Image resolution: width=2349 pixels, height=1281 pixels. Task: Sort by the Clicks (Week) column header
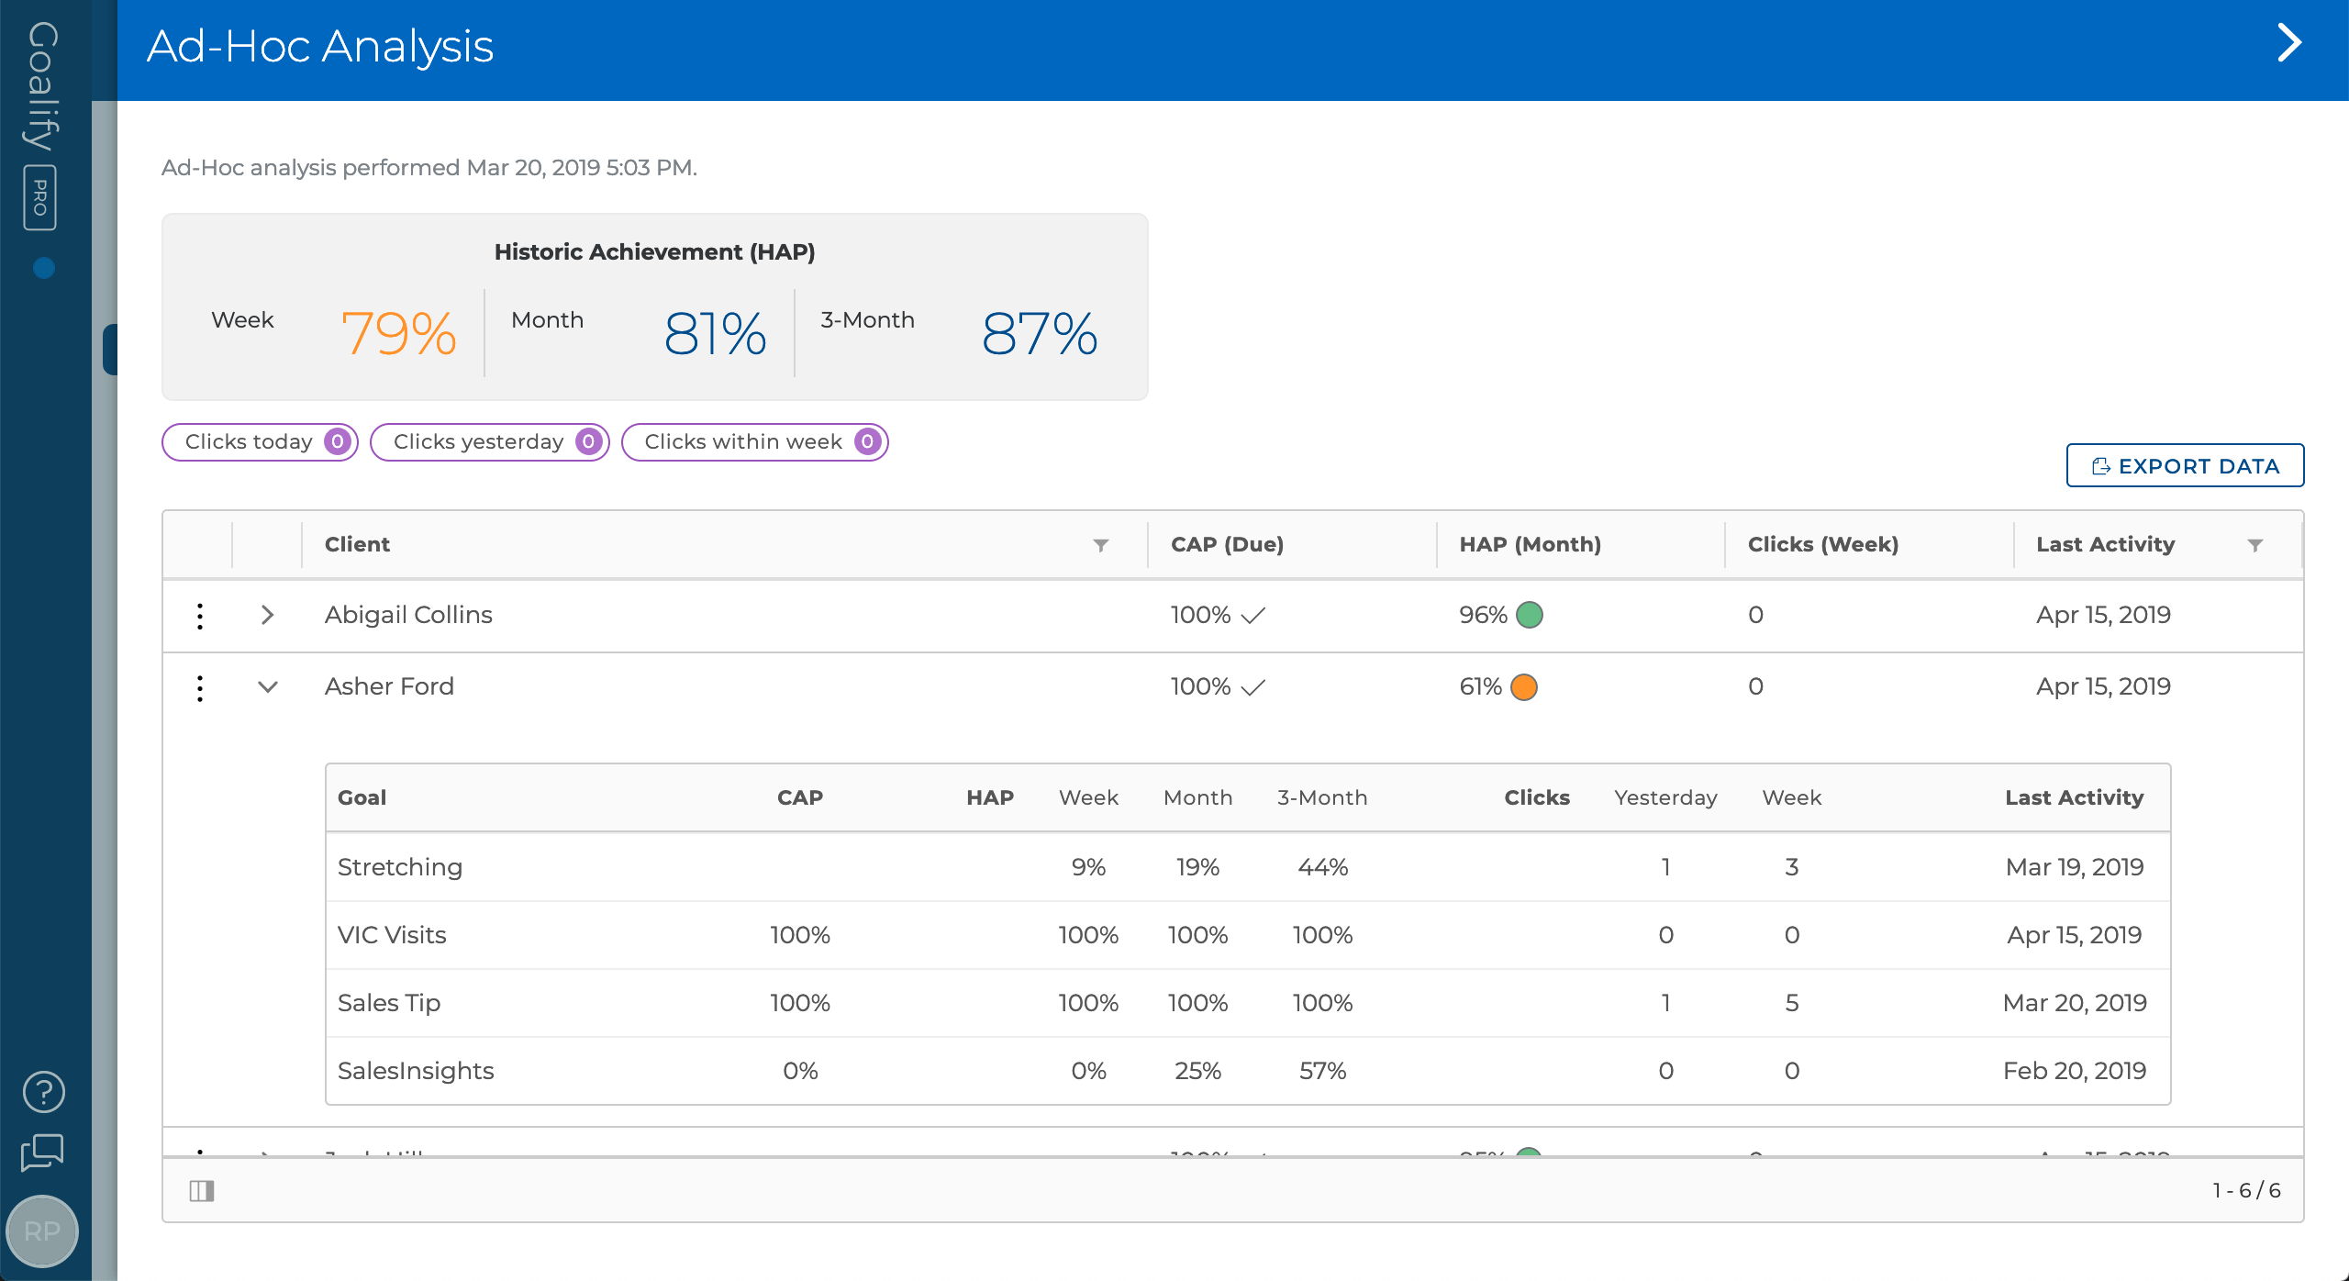pyautogui.click(x=1822, y=544)
